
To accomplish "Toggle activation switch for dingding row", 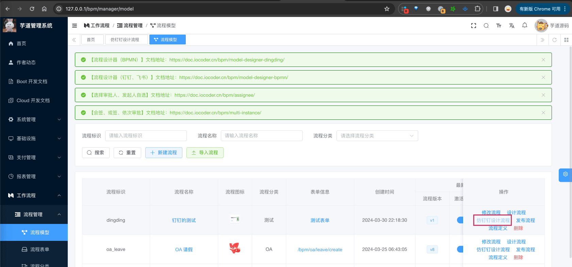I will [460, 220].
